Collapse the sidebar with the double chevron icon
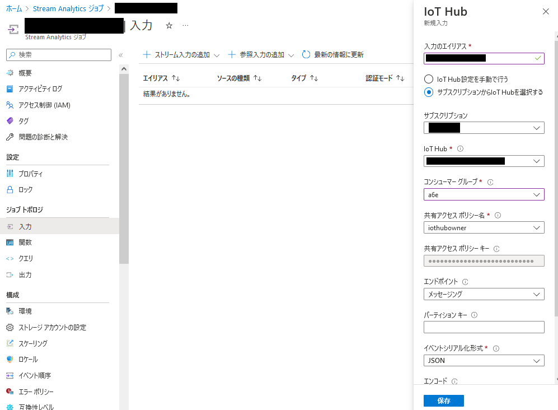558x410 pixels. [120, 55]
